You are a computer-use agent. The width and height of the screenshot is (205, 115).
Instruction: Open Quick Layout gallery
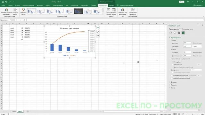click(x=15, y=11)
